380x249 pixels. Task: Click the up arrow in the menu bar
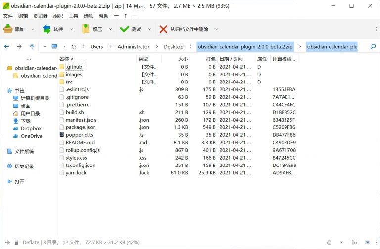[126, 16]
